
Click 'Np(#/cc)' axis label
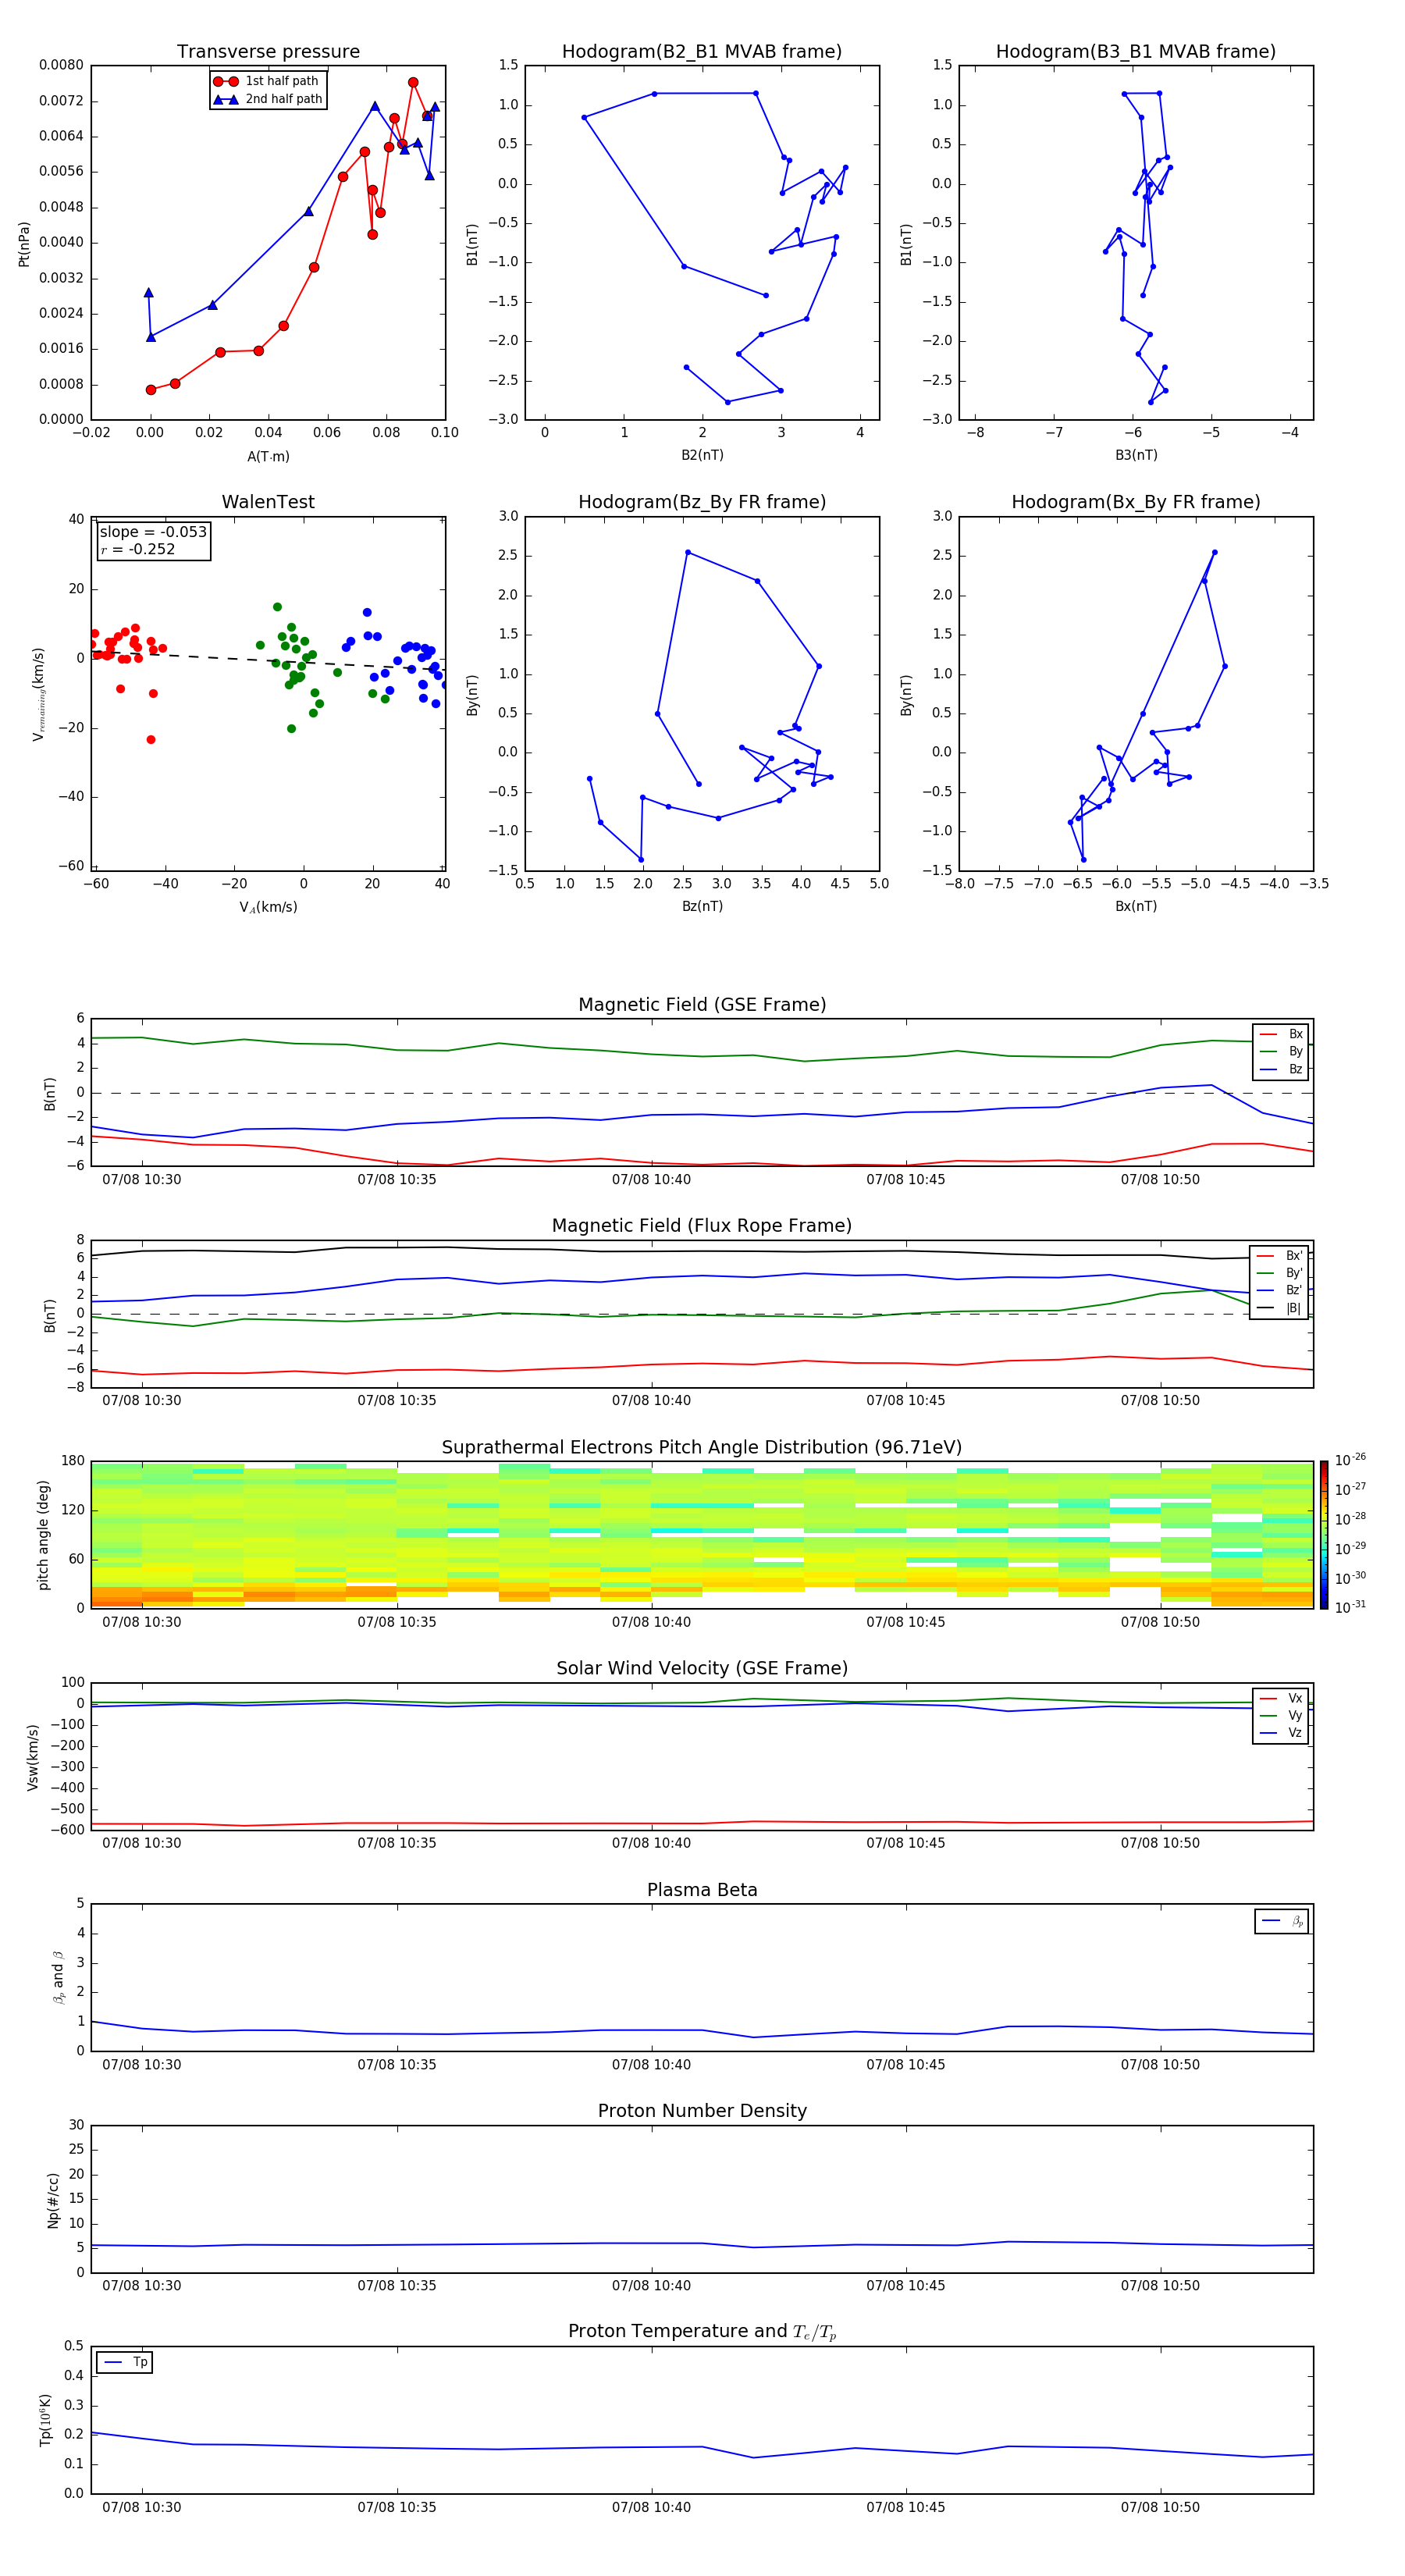(x=53, y=2200)
